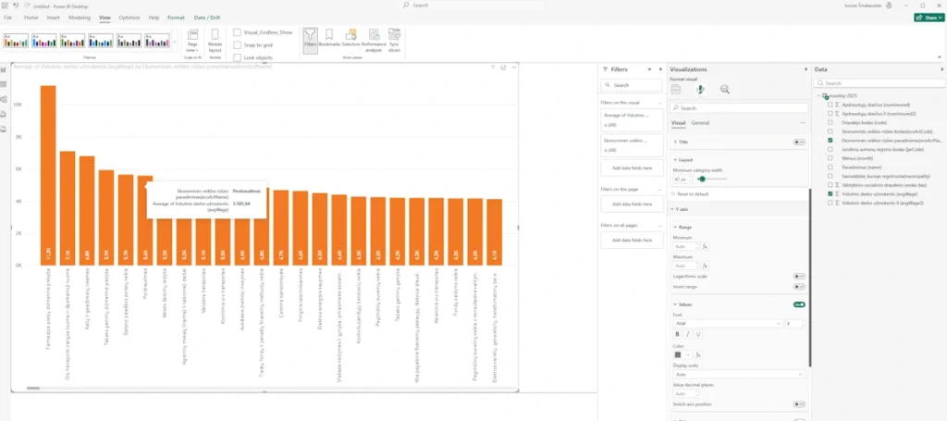This screenshot has height=421, width=947.
Task: Open the Model view from left sidebar
Action: point(4,99)
